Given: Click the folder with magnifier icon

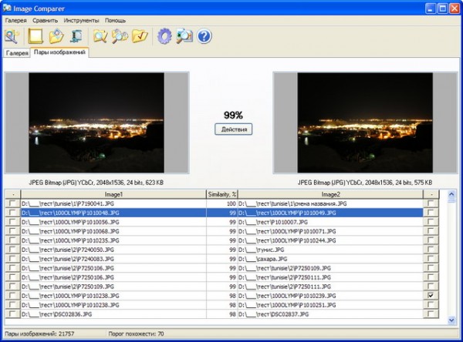Looking at the screenshot, I should pyautogui.click(x=100, y=35).
